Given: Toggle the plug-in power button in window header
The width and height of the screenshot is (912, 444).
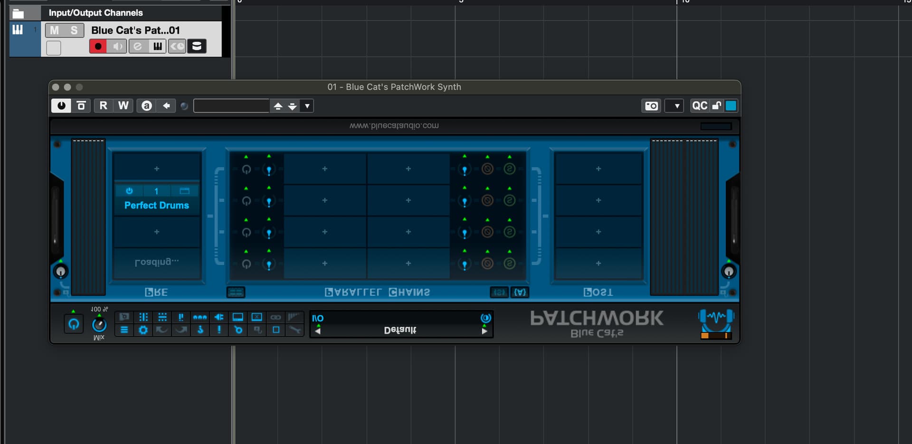Looking at the screenshot, I should click(61, 105).
